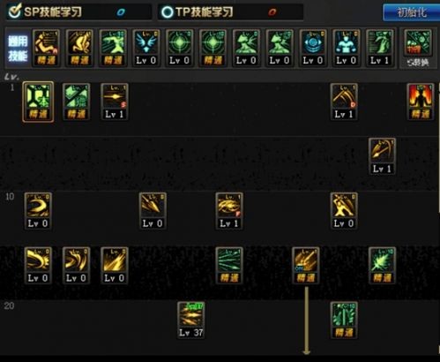
Task: Click the blue SP points value field
Action: click(x=121, y=12)
